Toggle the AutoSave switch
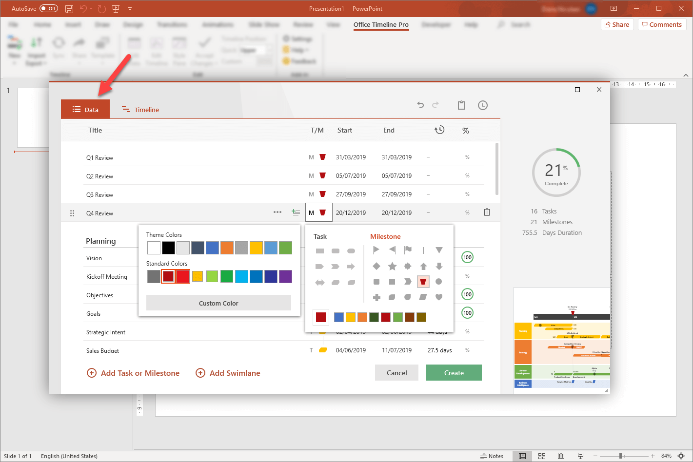This screenshot has height=462, width=693. click(48, 8)
